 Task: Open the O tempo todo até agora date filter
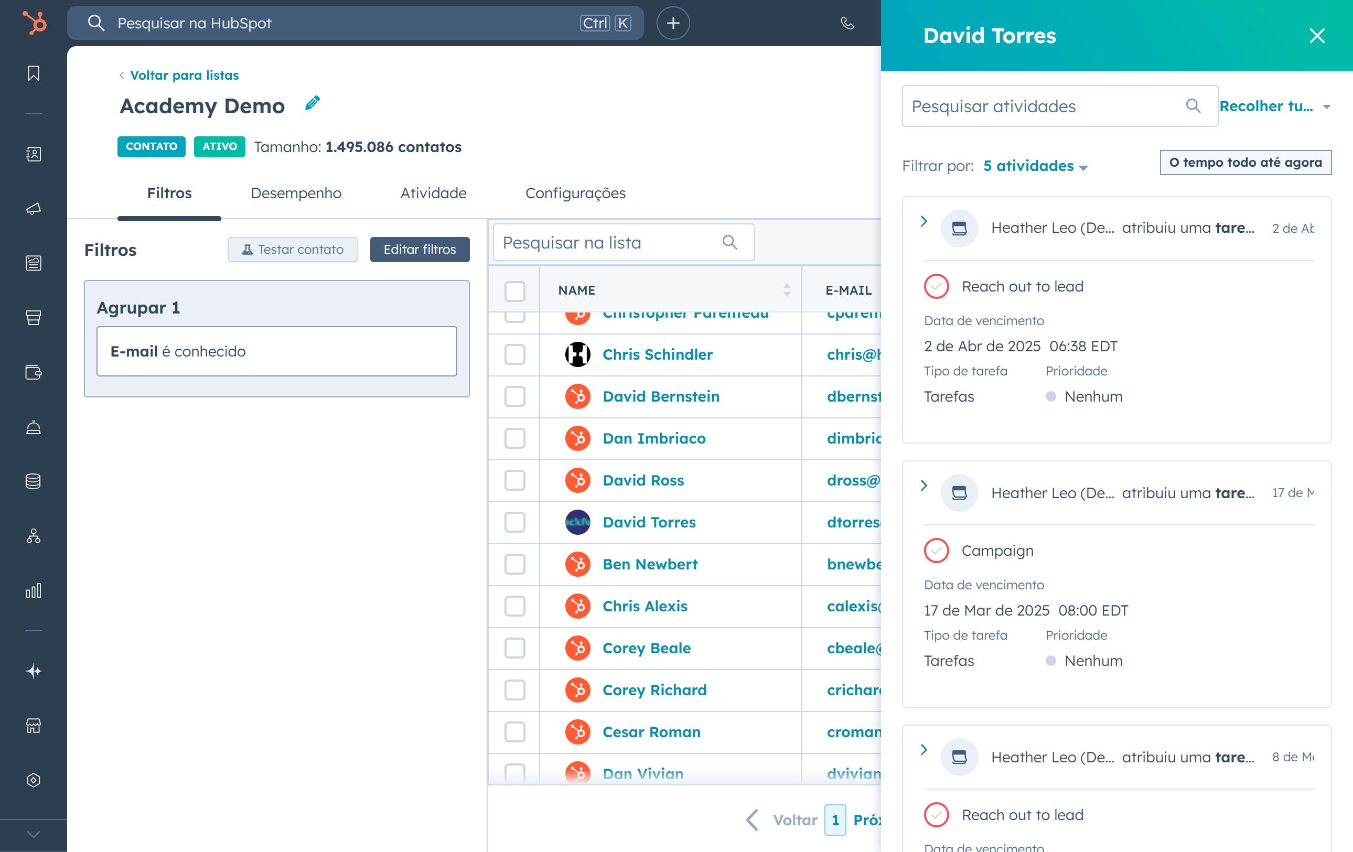tap(1245, 163)
